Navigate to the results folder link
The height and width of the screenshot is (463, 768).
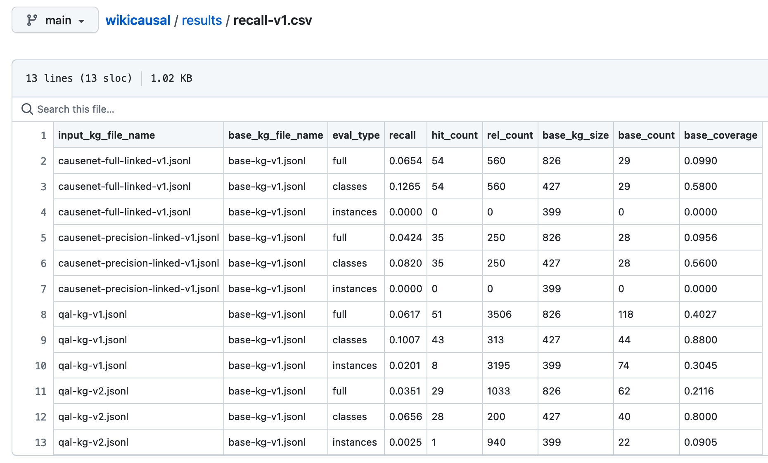tap(201, 20)
